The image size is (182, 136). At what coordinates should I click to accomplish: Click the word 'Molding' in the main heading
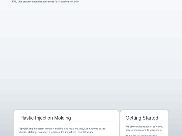point(63,118)
